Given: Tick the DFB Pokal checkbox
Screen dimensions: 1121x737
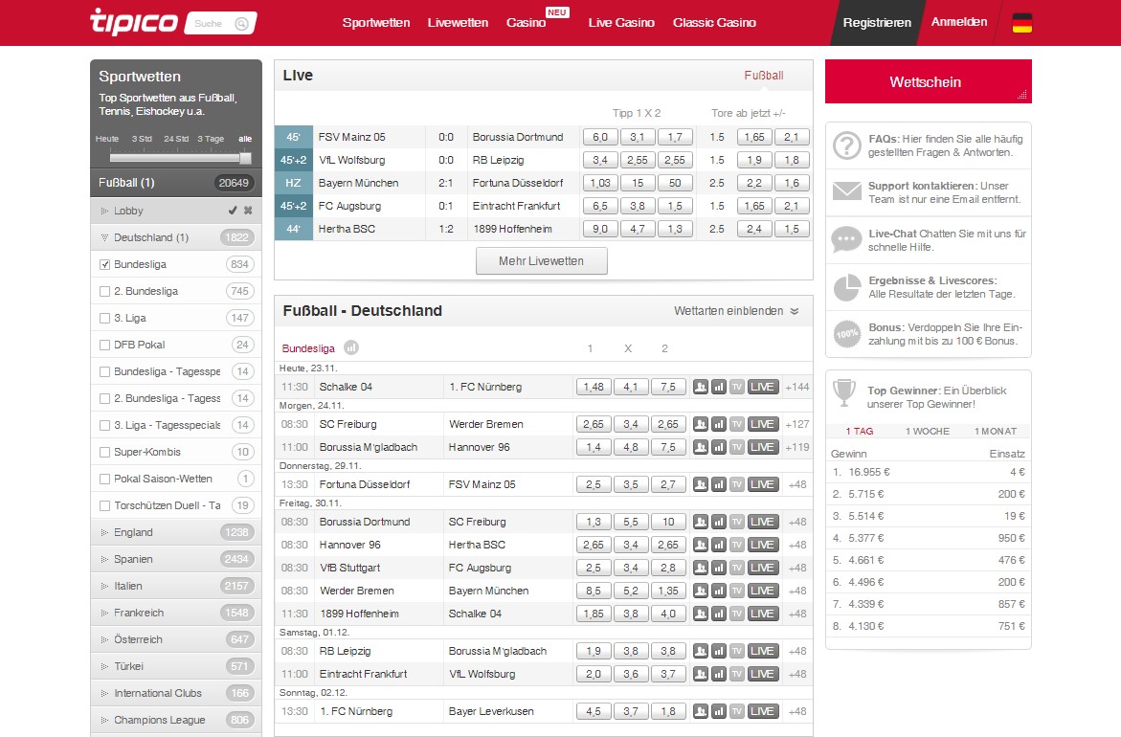Looking at the screenshot, I should (105, 345).
